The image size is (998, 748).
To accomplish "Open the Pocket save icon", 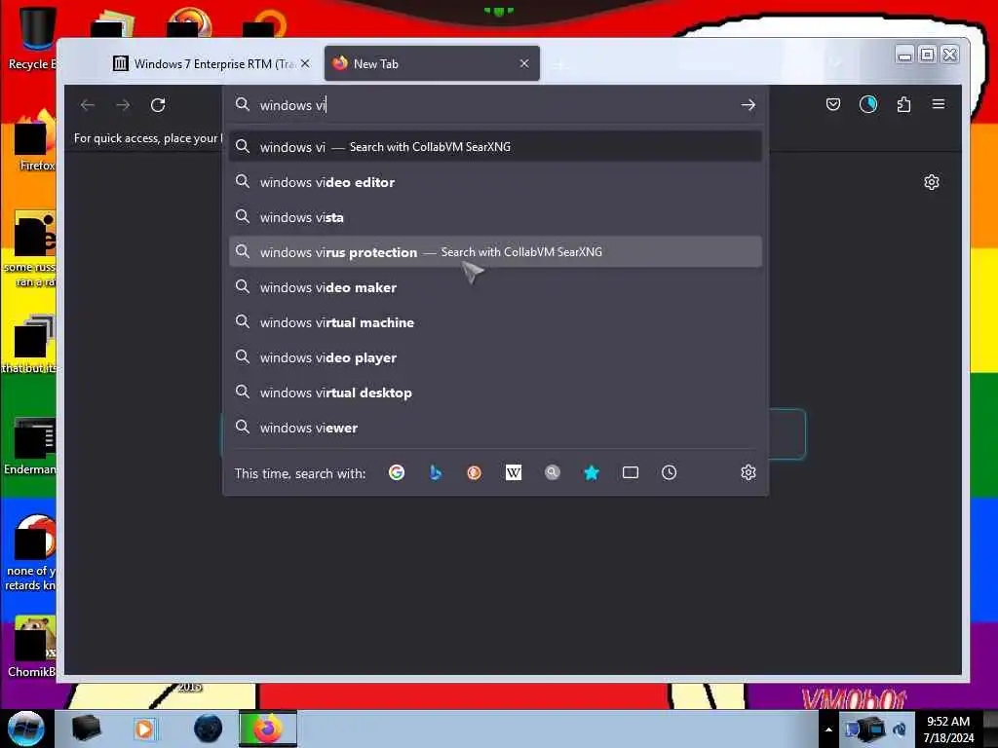I will pyautogui.click(x=832, y=104).
